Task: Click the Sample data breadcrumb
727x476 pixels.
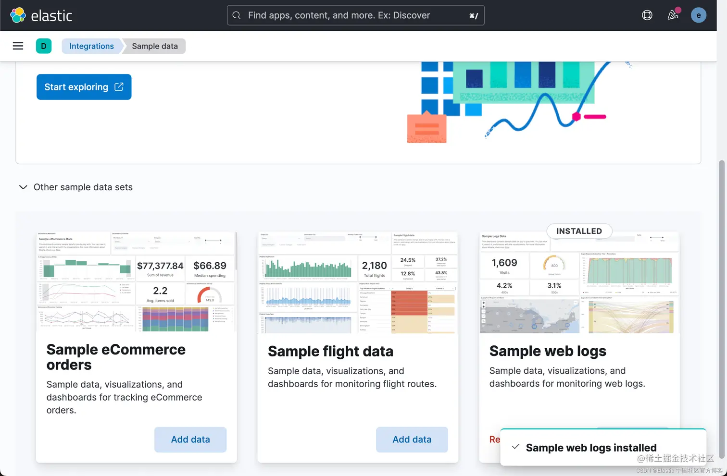Action: click(x=155, y=46)
